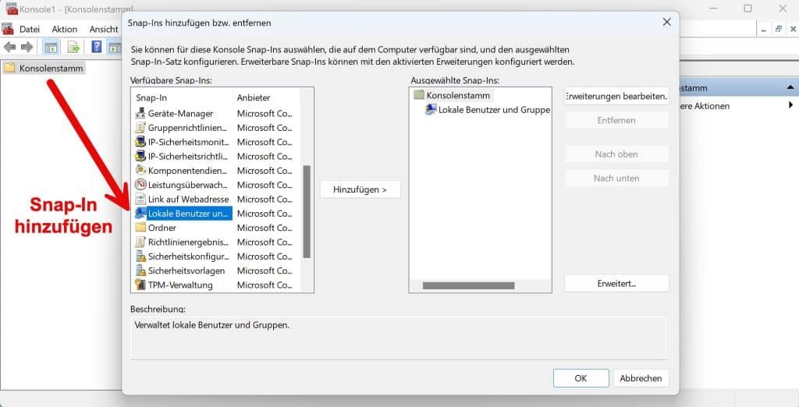
Task: Click the export list toolbar icon in Konsole1
Action: pyautogui.click(x=74, y=48)
